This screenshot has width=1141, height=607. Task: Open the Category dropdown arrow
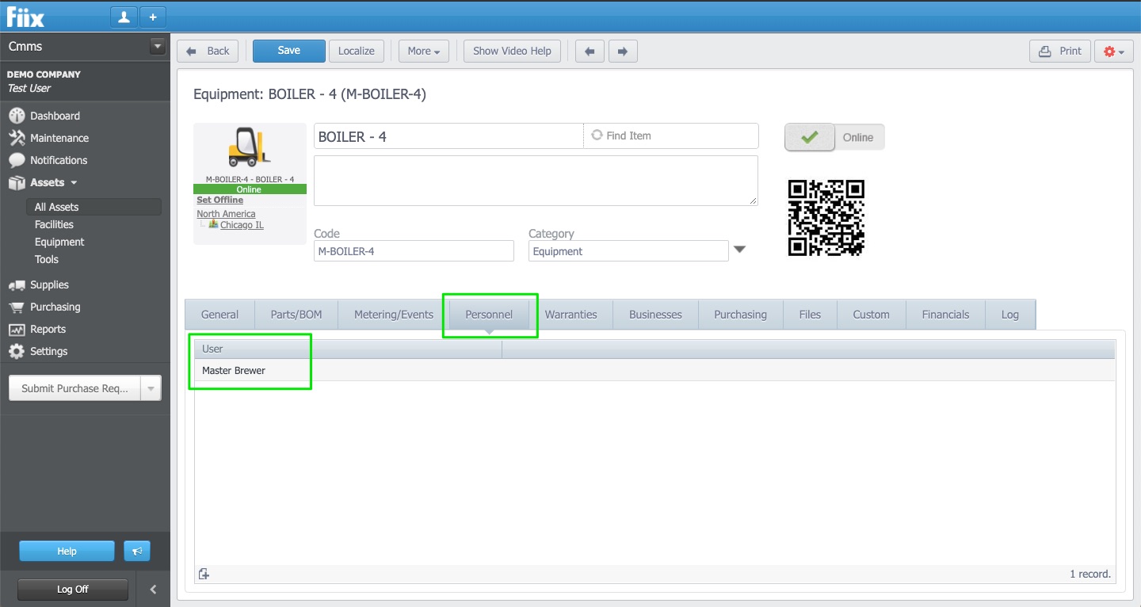pos(739,250)
